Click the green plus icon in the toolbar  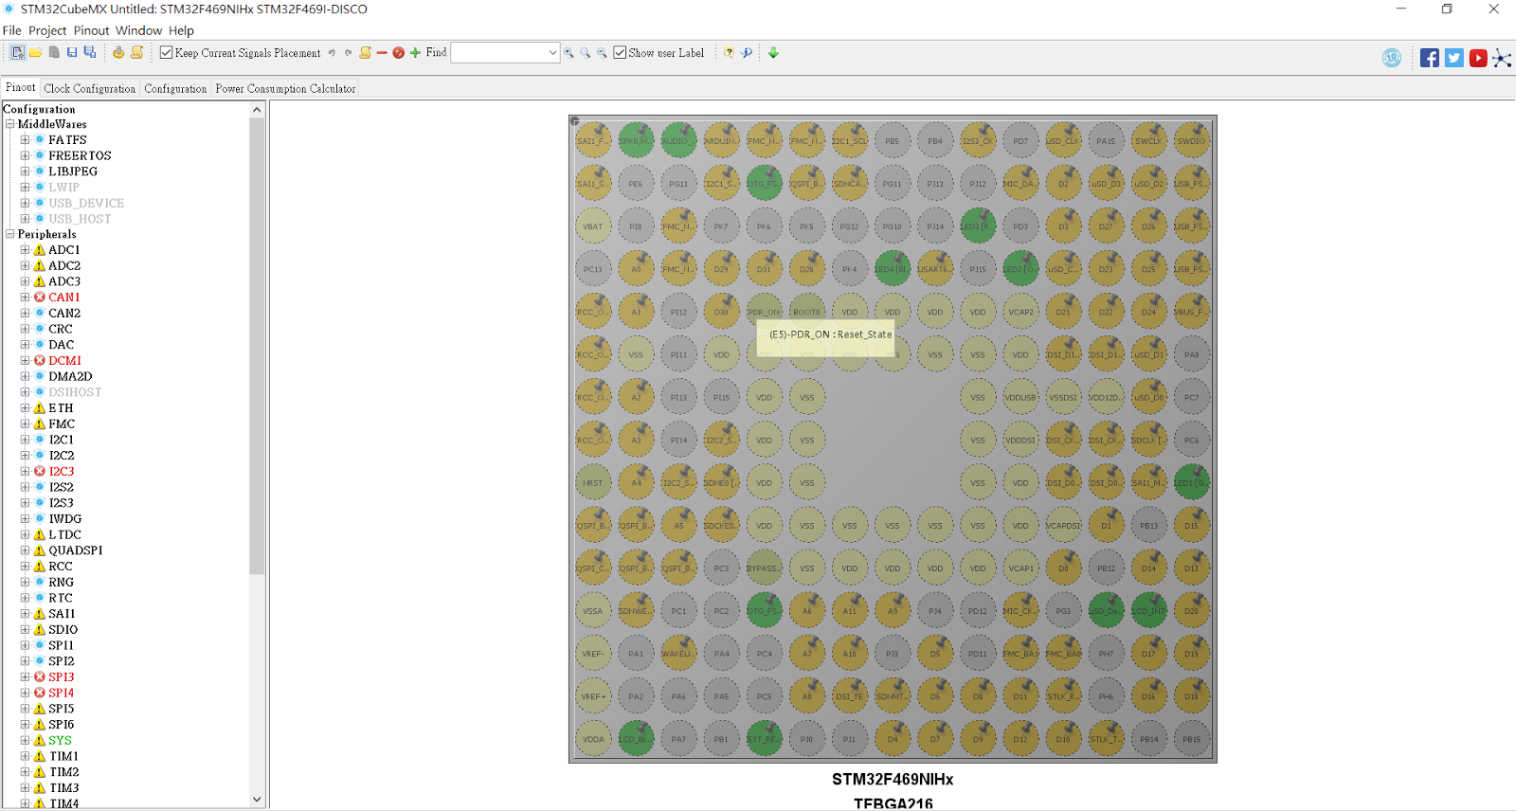click(x=415, y=53)
